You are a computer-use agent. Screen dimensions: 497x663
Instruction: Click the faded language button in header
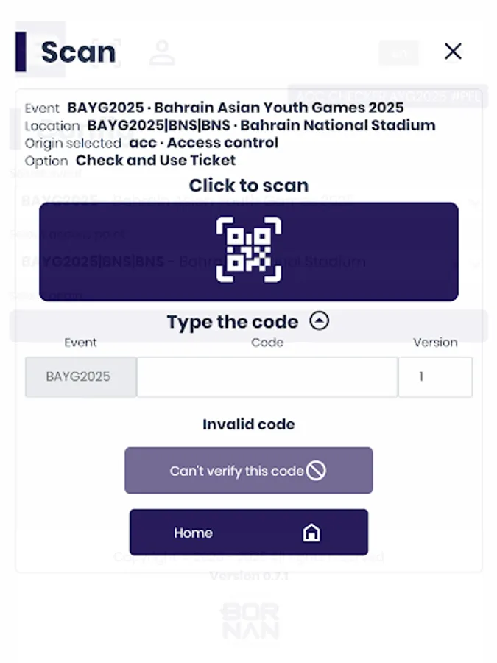point(398,53)
